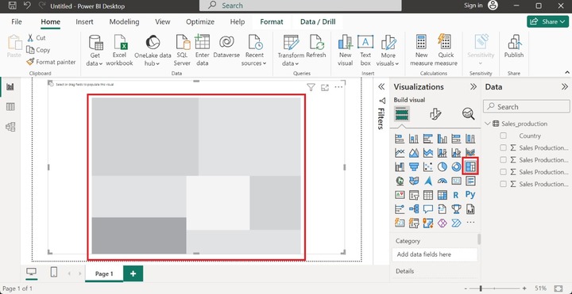Choose the Power Apps visual
This screenshot has height=294, width=572.
click(x=443, y=223)
